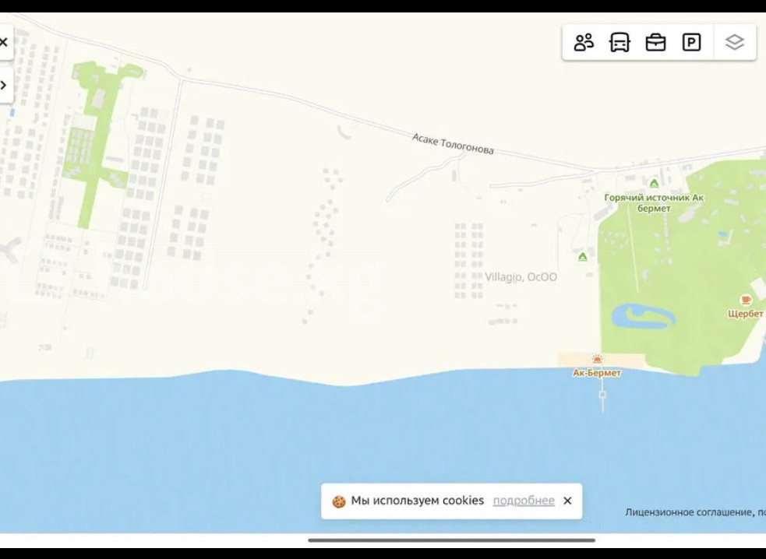Select the tent icon beside Villagio
766x559 pixels.
pyautogui.click(x=582, y=256)
